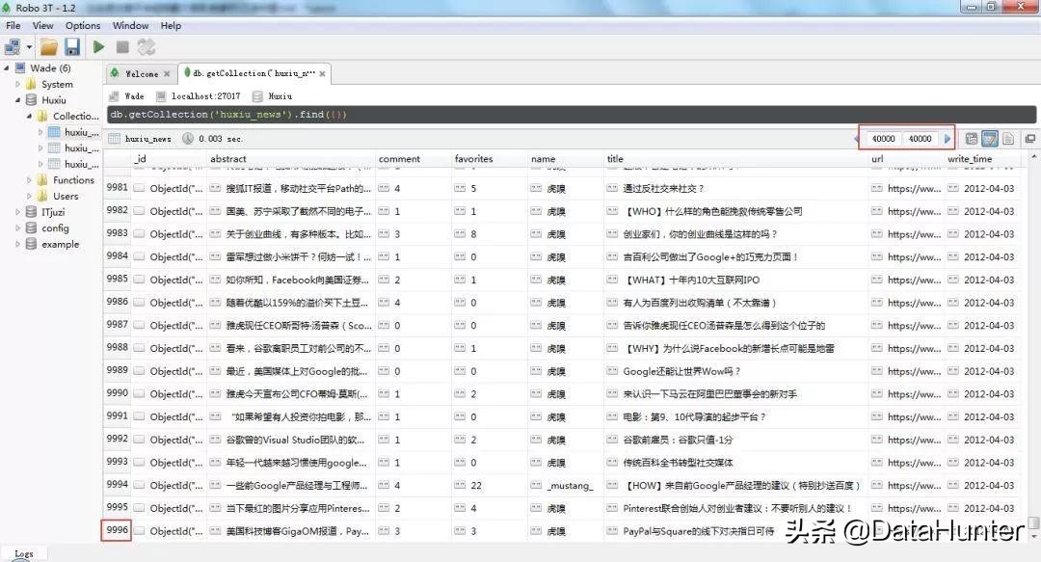Click favorites value 22 in row 9994
Image resolution: width=1041 pixels, height=562 pixels.
(x=476, y=486)
